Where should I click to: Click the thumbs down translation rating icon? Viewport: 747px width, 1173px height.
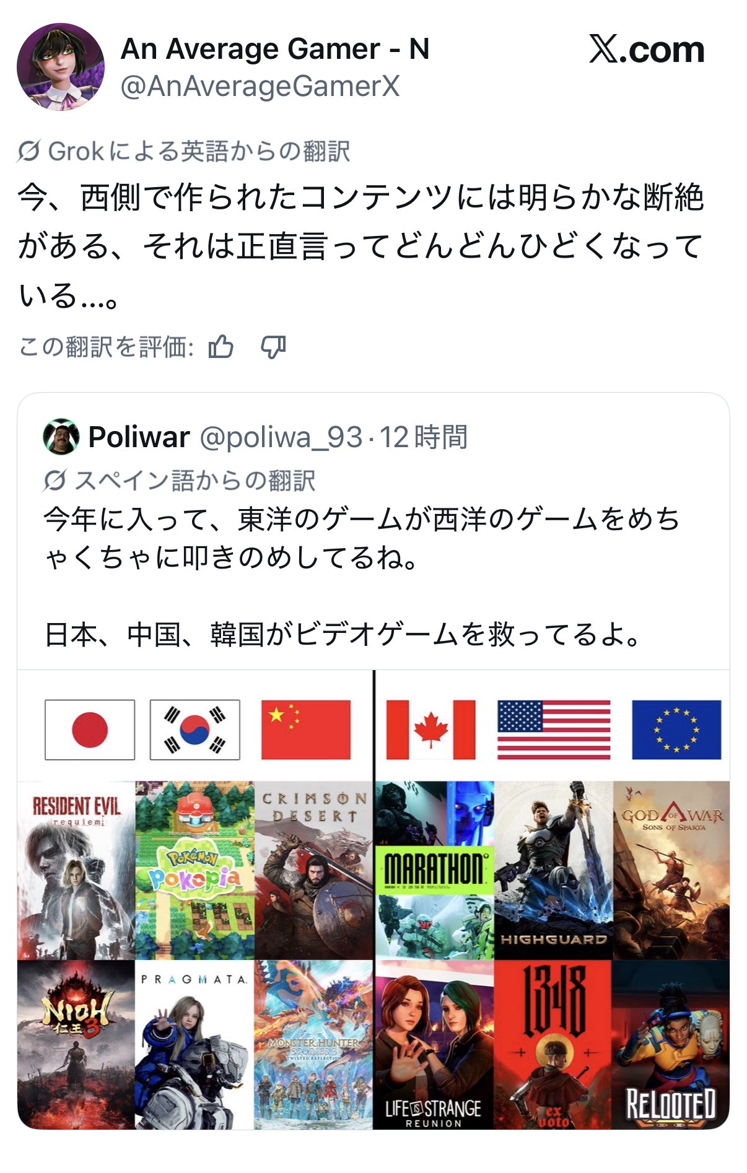coord(273,347)
